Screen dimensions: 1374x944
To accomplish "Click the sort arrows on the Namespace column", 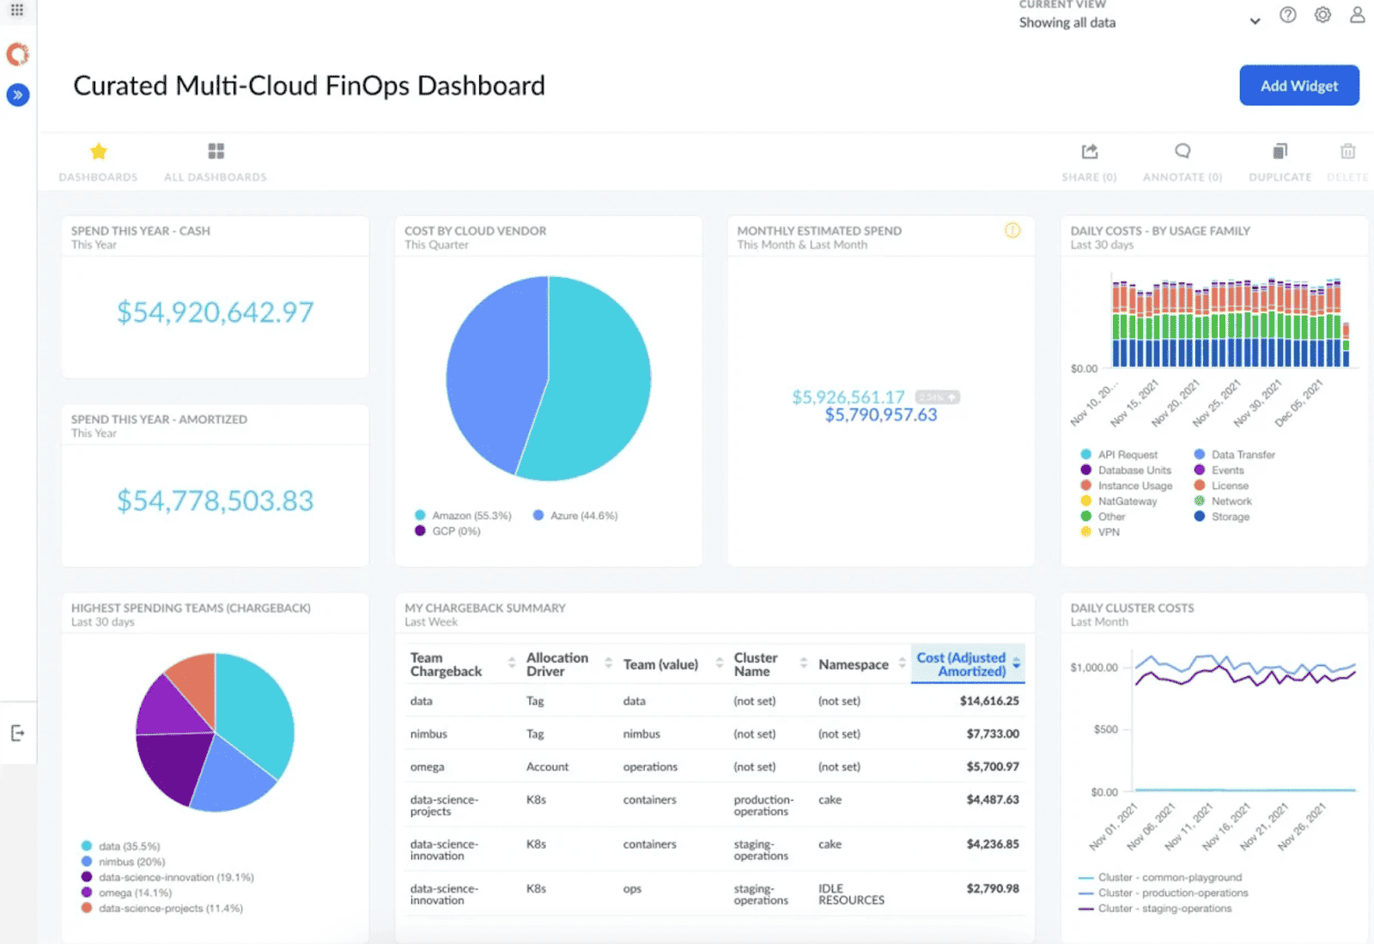I will pyautogui.click(x=901, y=663).
